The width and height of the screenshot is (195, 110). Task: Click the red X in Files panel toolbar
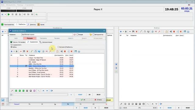click(x=136, y=31)
